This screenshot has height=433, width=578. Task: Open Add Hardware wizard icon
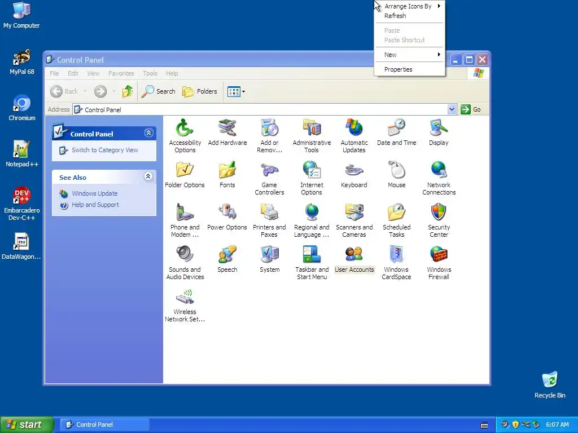pos(227,132)
